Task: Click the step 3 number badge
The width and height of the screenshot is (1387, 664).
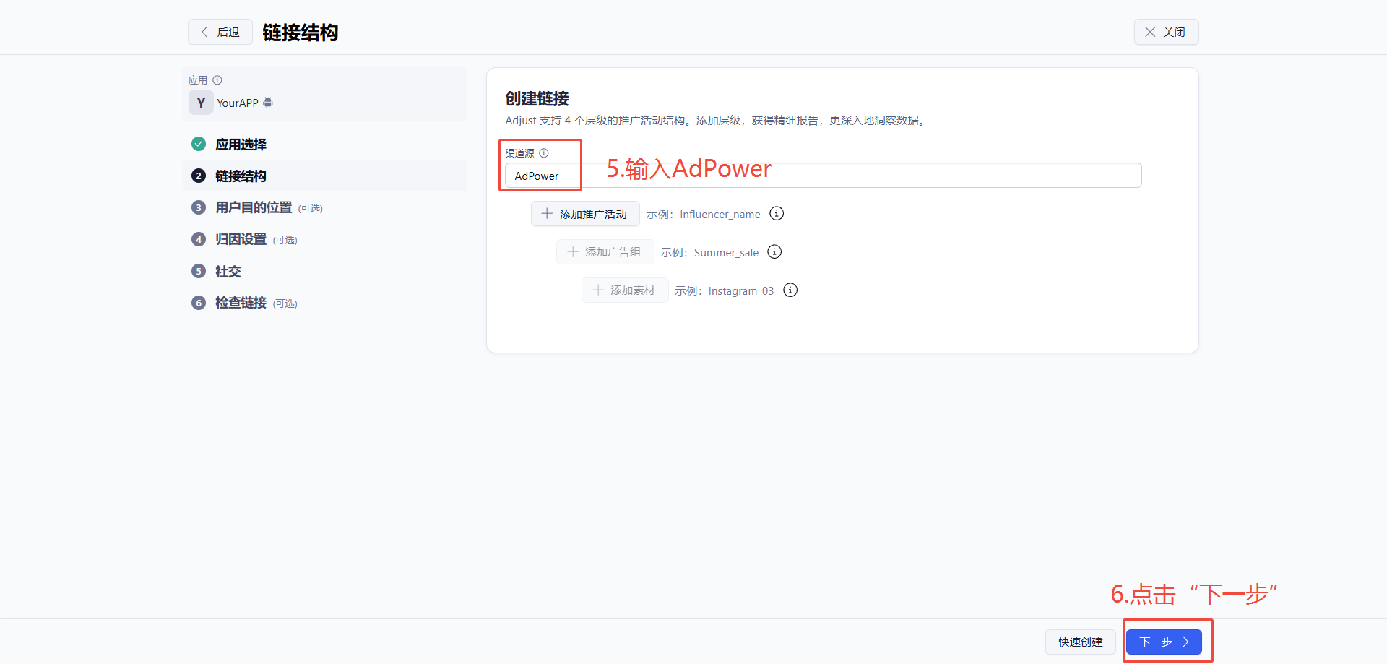Action: pos(199,207)
